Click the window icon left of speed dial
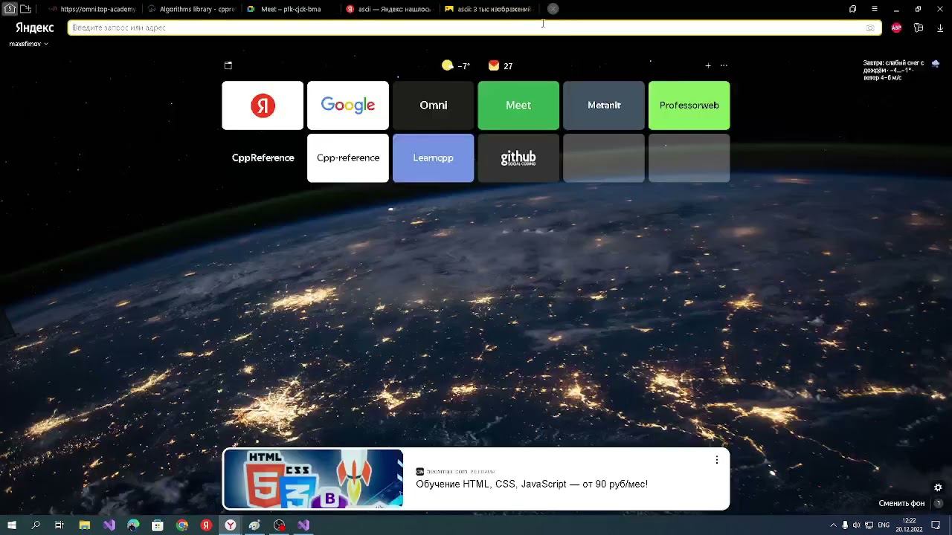This screenshot has height=535, width=952. (x=228, y=65)
